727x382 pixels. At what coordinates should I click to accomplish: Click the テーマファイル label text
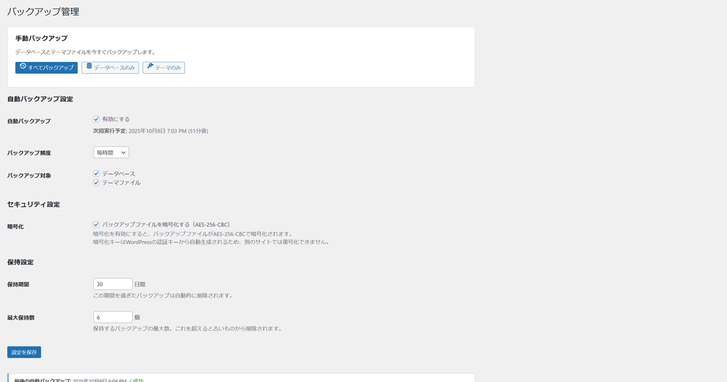(x=121, y=183)
